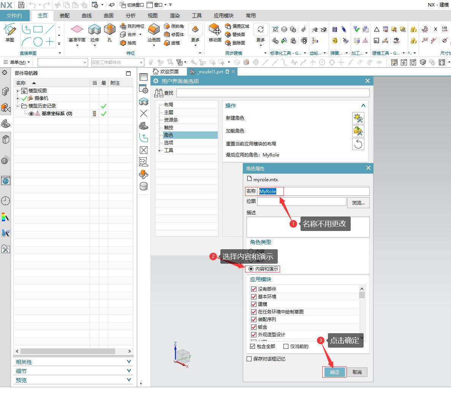
Task: Uncheck the 钣金 application module
Action: point(254,327)
